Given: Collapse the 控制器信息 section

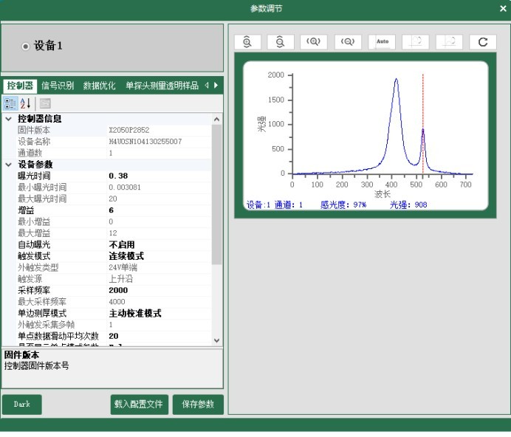Looking at the screenshot, I should (x=9, y=119).
